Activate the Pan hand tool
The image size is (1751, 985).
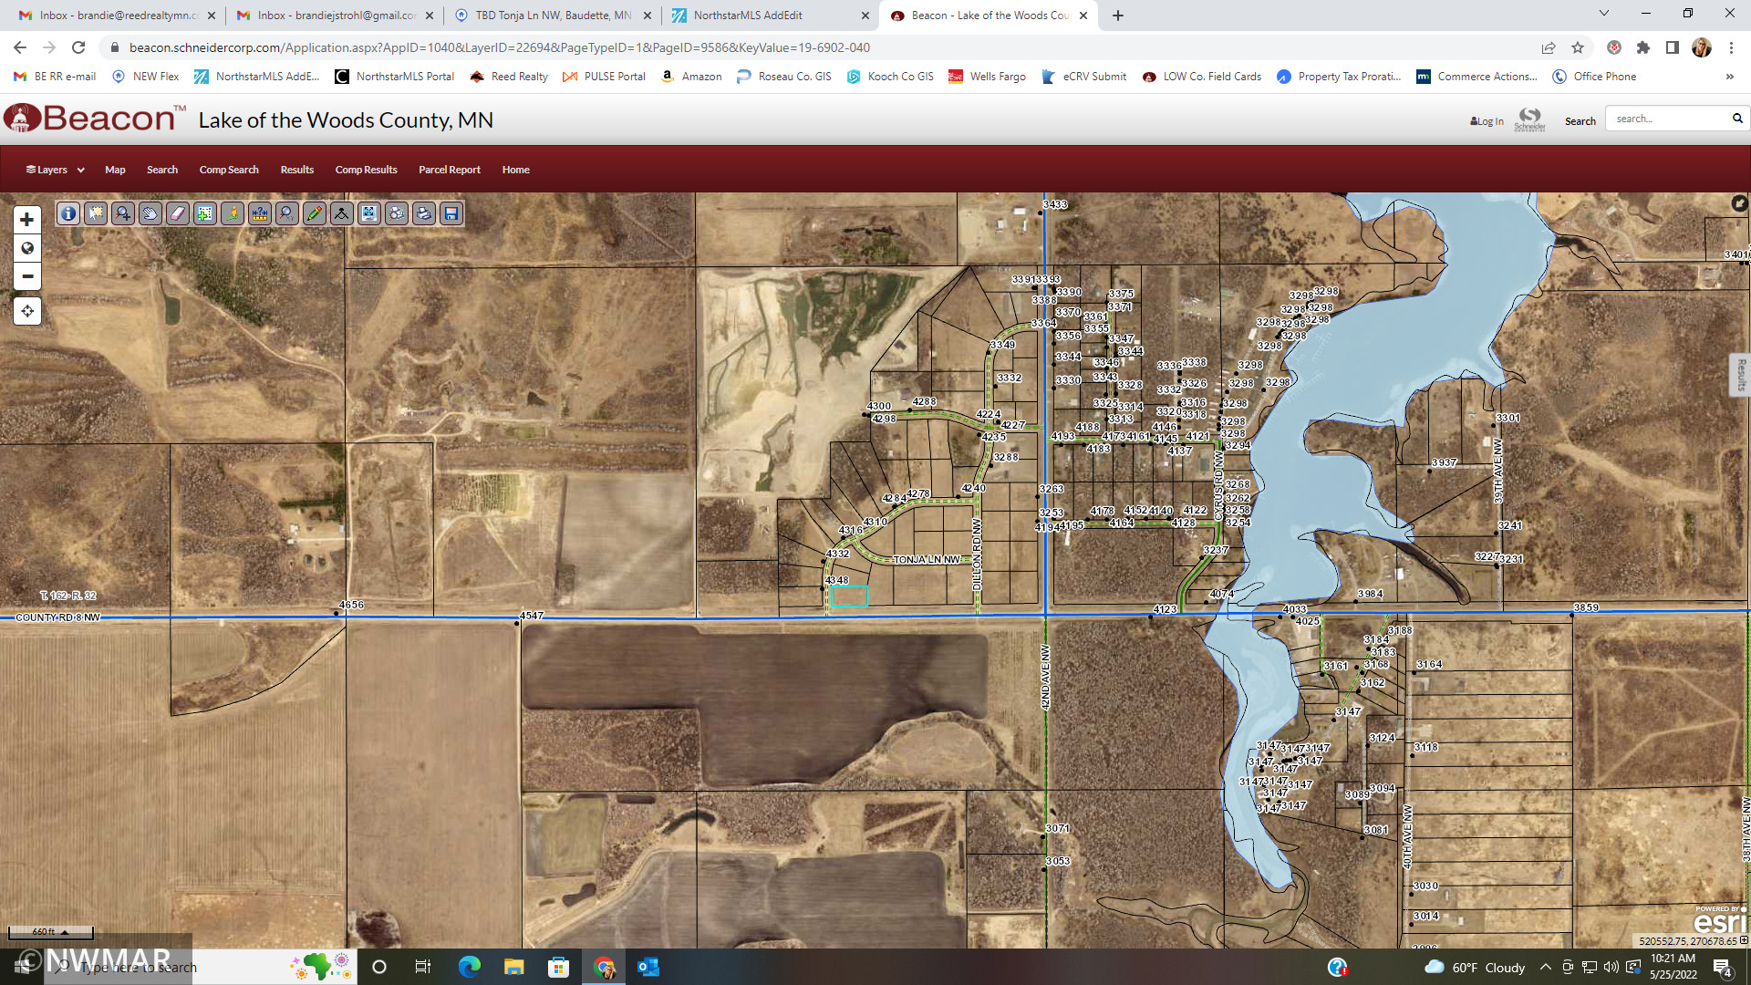coord(150,213)
